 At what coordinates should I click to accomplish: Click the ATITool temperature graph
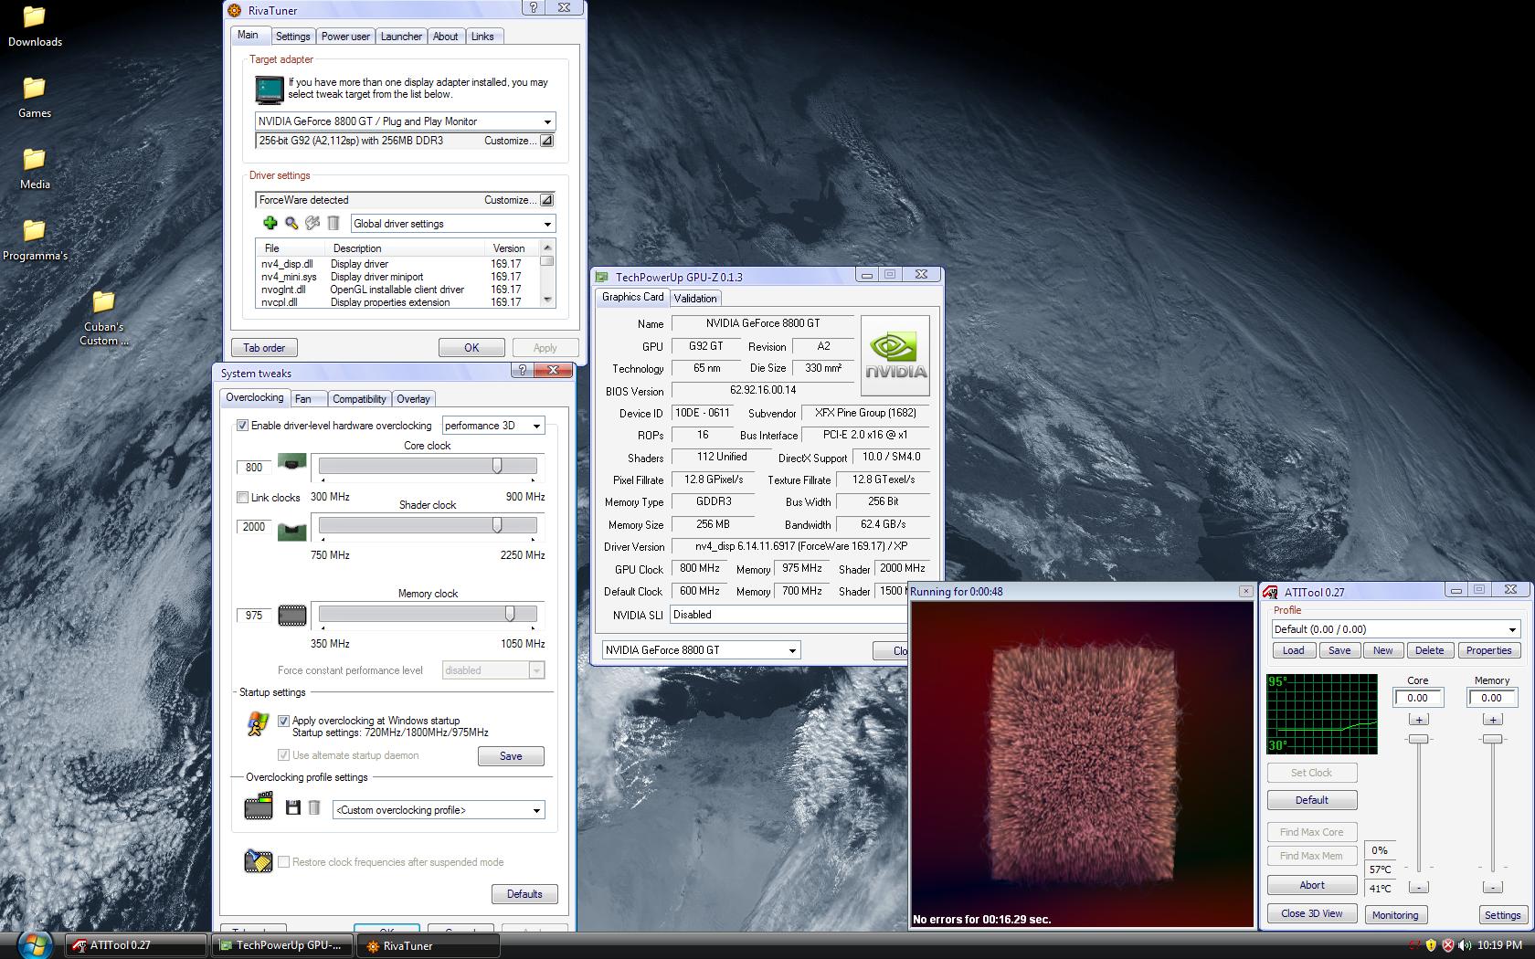point(1321,714)
